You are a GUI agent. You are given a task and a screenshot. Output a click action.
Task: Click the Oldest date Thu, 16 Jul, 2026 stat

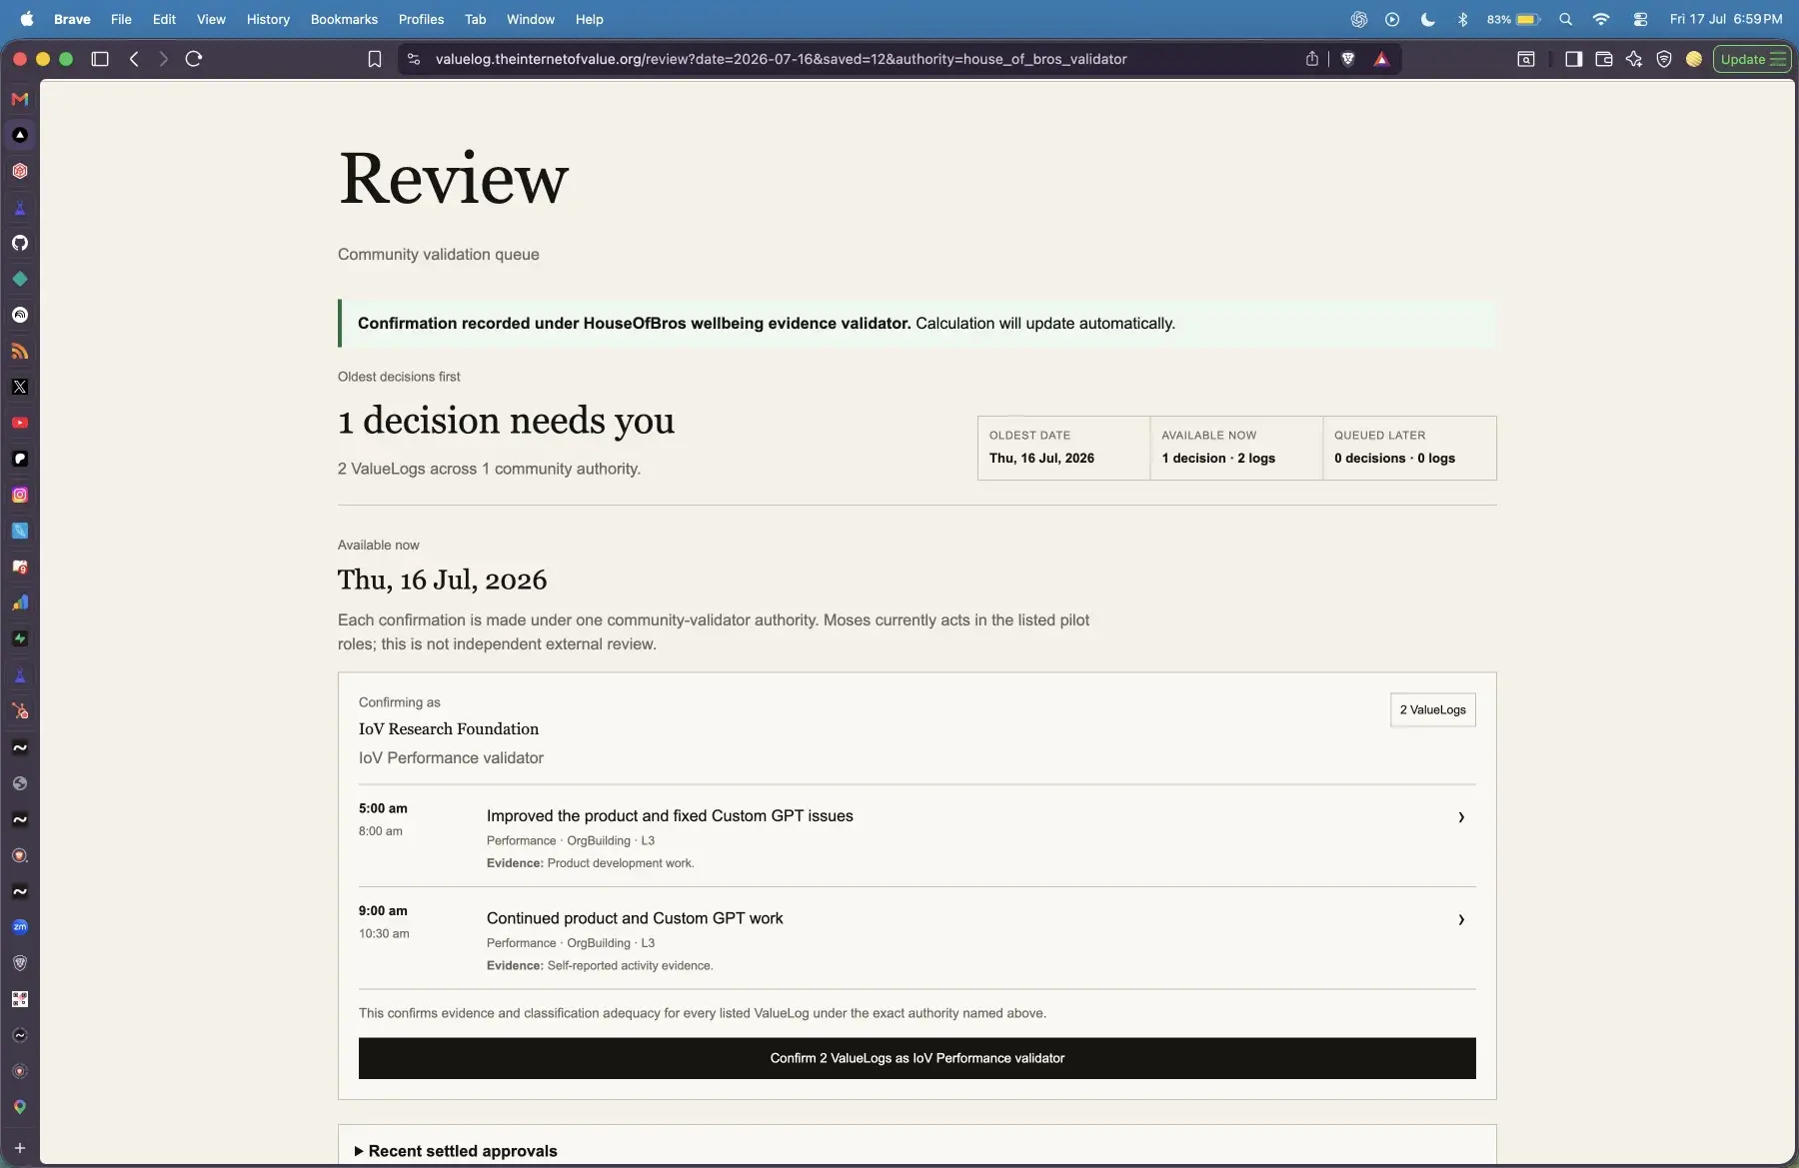1063,448
